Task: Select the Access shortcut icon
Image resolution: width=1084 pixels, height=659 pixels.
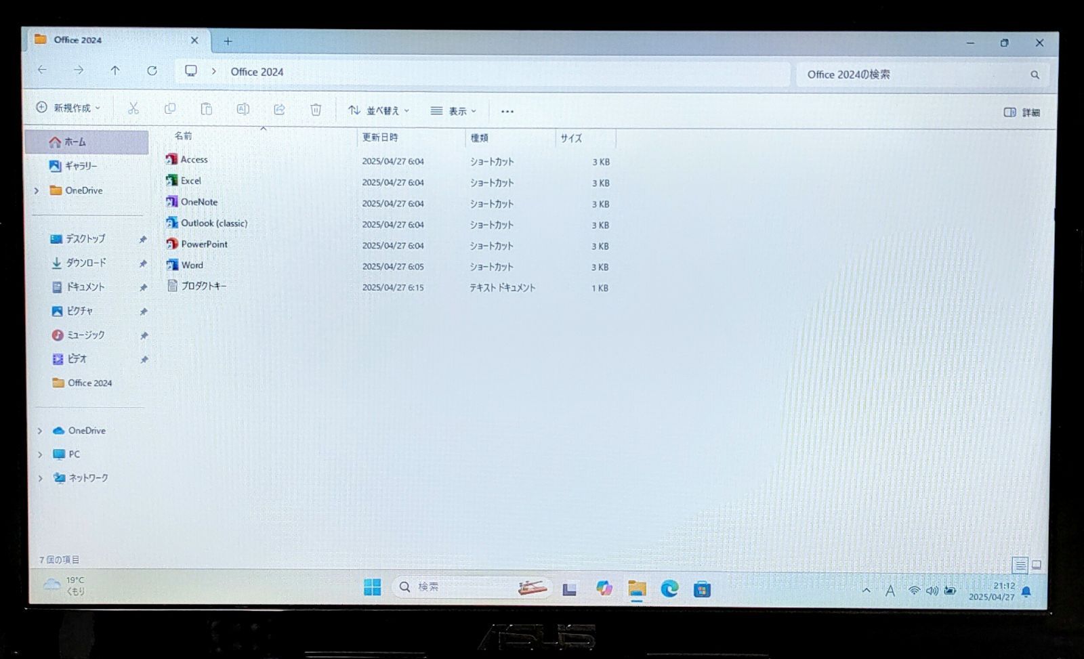Action: click(x=171, y=159)
